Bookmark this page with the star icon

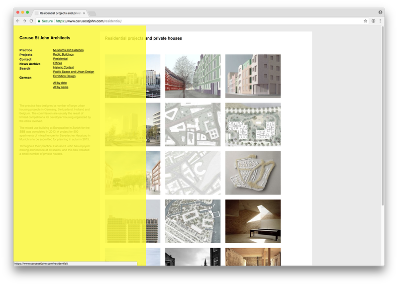(x=366, y=21)
